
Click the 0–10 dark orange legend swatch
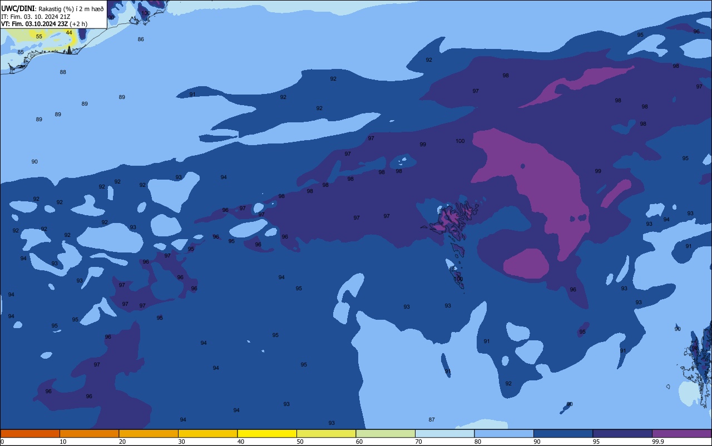(x=30, y=433)
